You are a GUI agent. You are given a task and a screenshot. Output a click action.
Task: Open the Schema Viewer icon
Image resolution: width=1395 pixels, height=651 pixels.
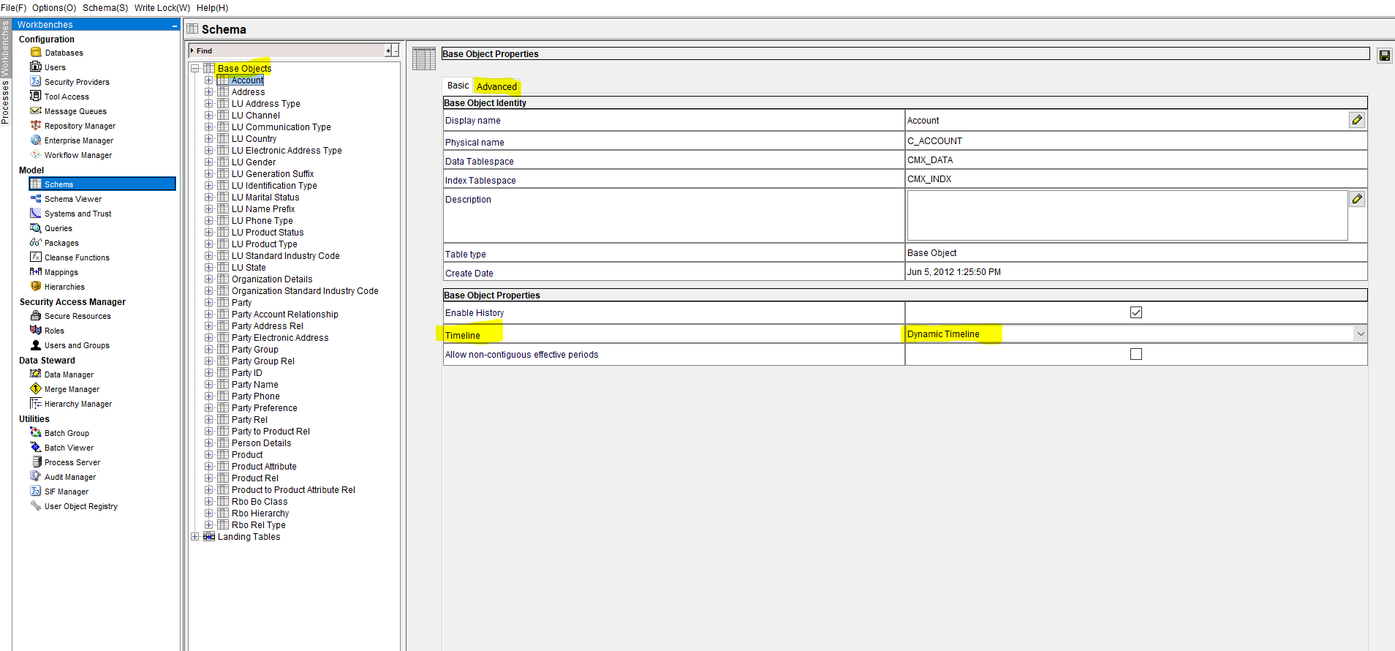point(36,199)
